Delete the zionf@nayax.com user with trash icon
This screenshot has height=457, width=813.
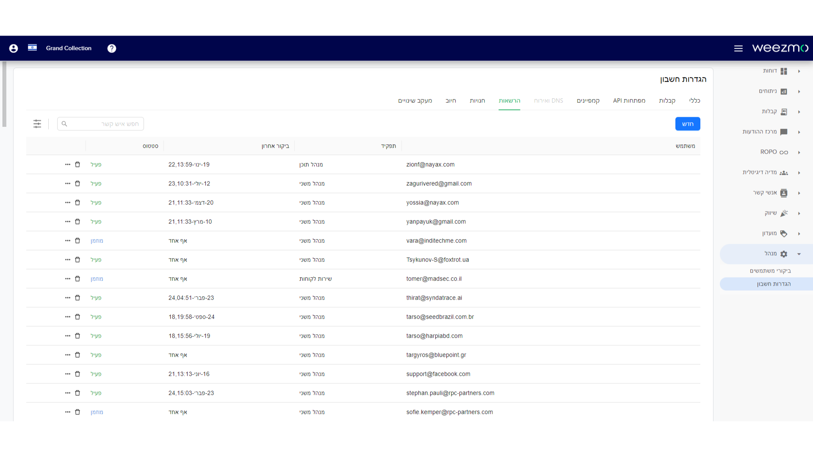click(77, 164)
